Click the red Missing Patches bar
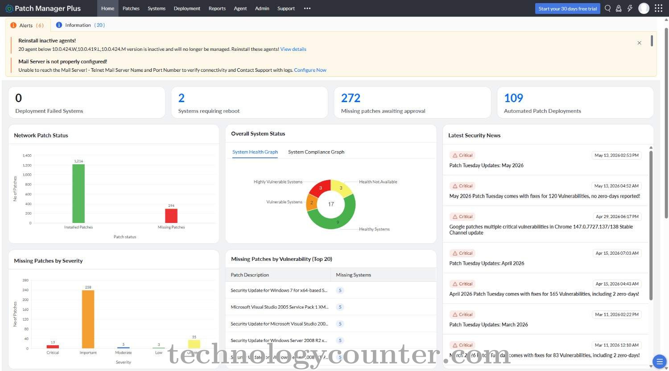The height and width of the screenshot is (371, 669). (x=171, y=216)
